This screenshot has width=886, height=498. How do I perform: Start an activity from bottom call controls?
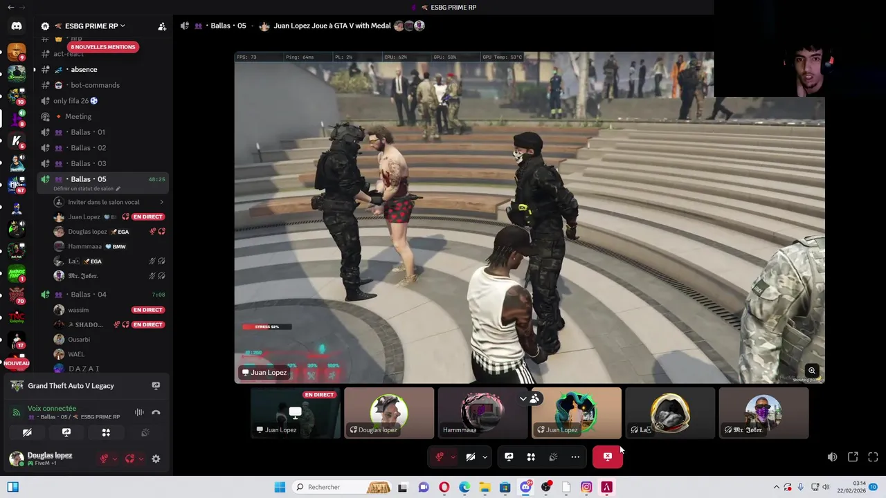pos(531,456)
